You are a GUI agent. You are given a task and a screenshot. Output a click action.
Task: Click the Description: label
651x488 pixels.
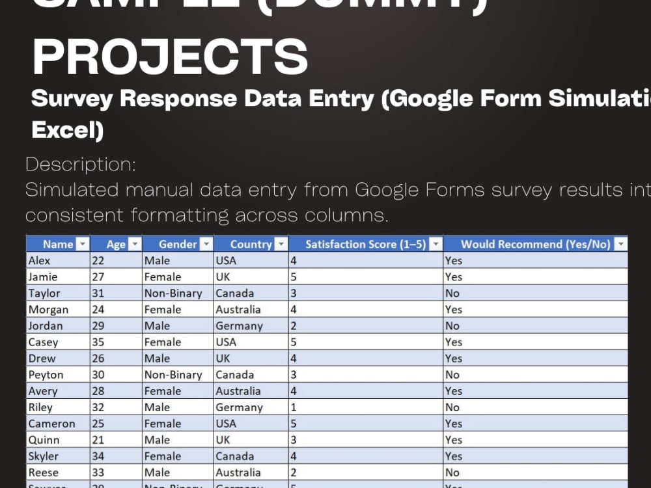(x=81, y=165)
